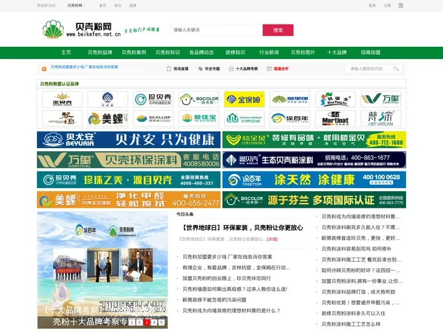Open the 爱佳宝 brand logo tile
This screenshot has height=332, width=443.
pyautogui.click(x=199, y=118)
